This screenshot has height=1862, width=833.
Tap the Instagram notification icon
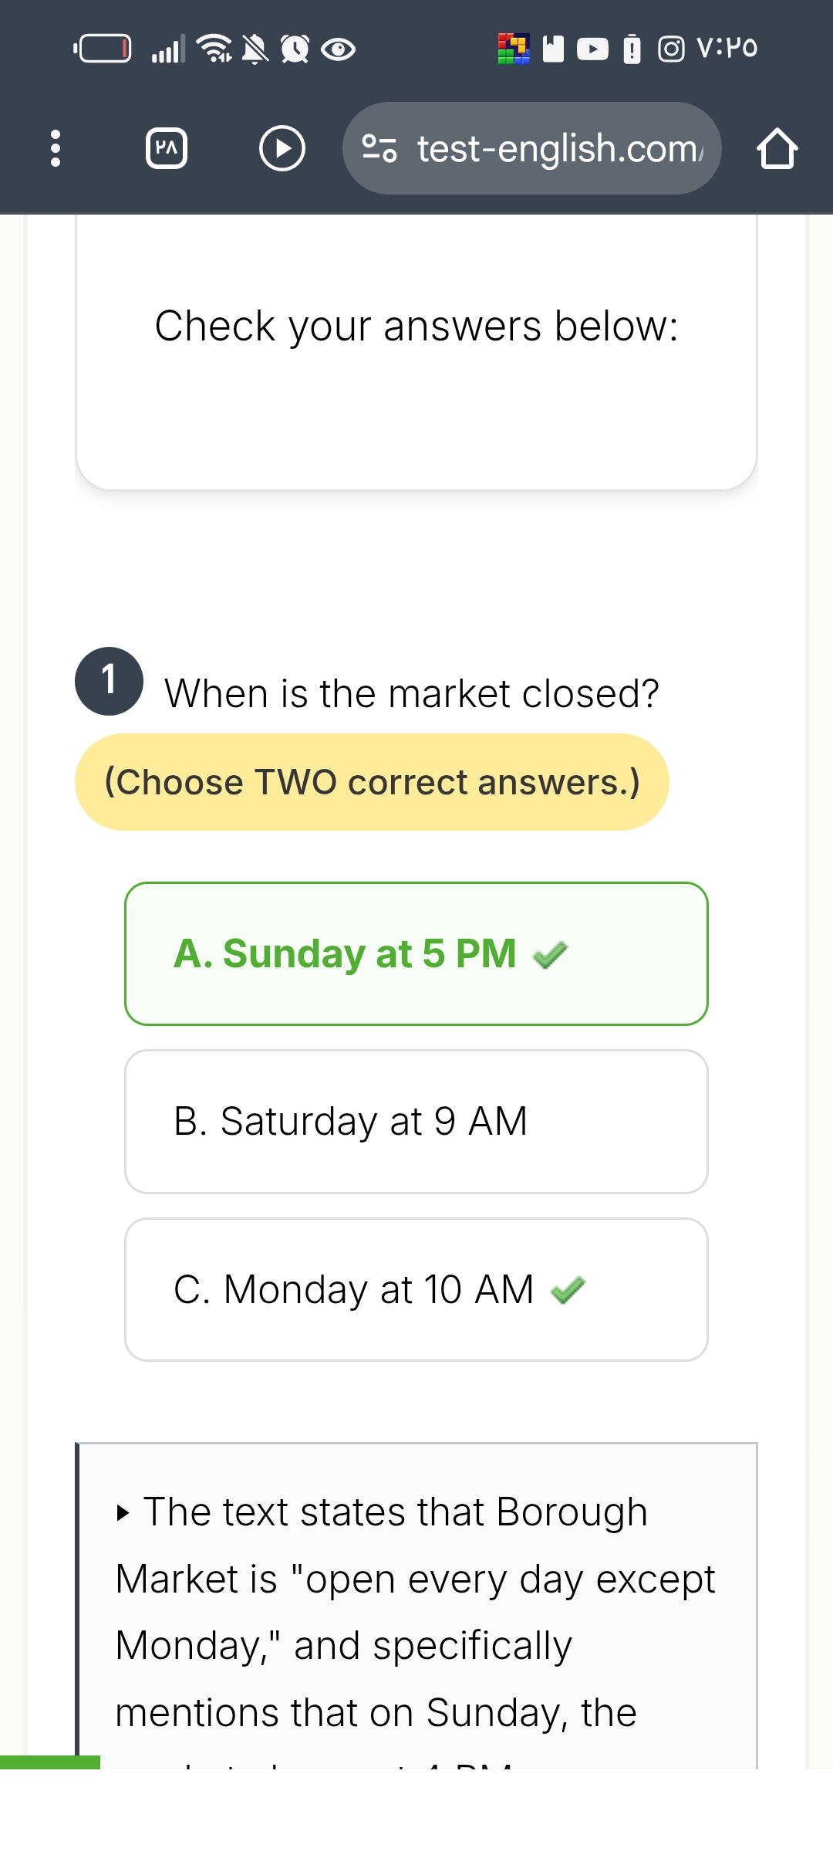point(670,49)
